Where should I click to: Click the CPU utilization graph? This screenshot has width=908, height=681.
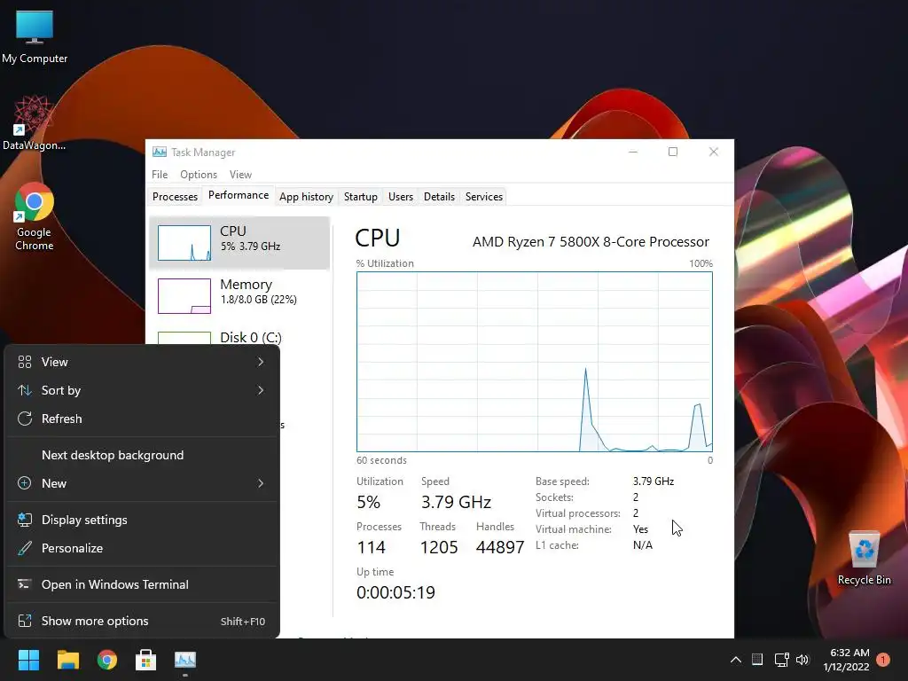535,362
